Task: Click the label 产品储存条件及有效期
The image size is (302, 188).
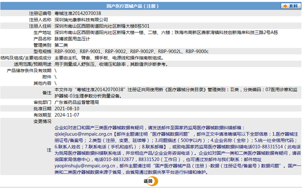Action: 29,70
